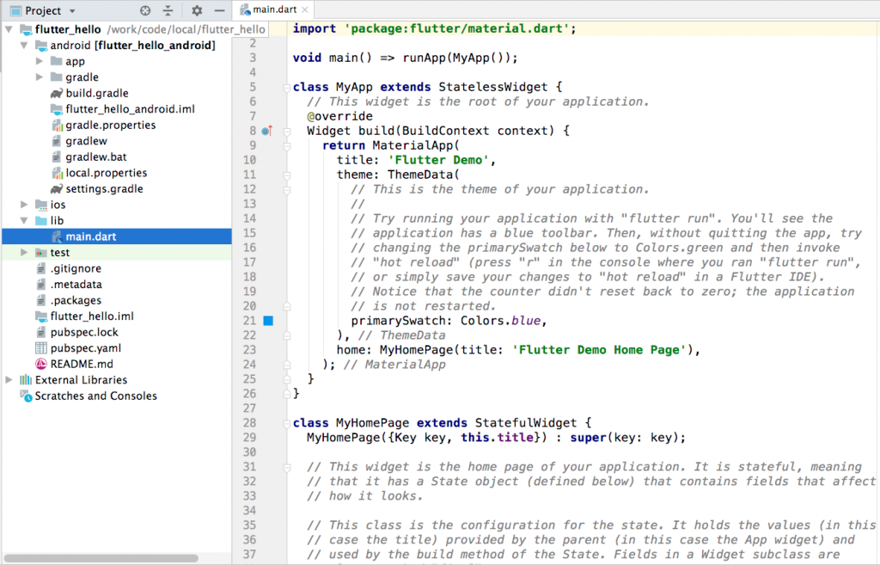Click the import package:flutter/material.dart line
880x565 pixels.
point(434,28)
